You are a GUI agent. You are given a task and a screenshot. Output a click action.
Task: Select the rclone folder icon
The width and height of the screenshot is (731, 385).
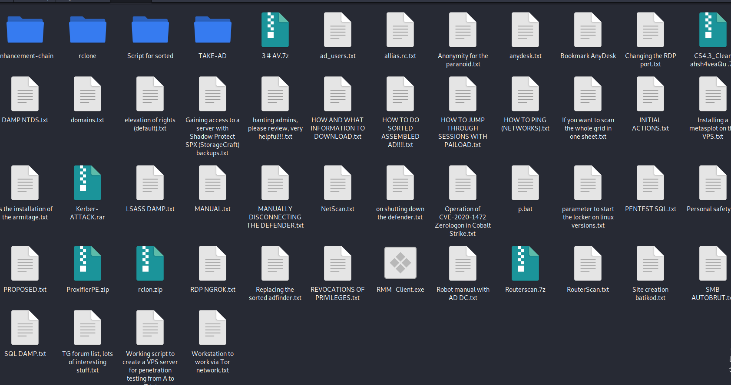pyautogui.click(x=88, y=29)
